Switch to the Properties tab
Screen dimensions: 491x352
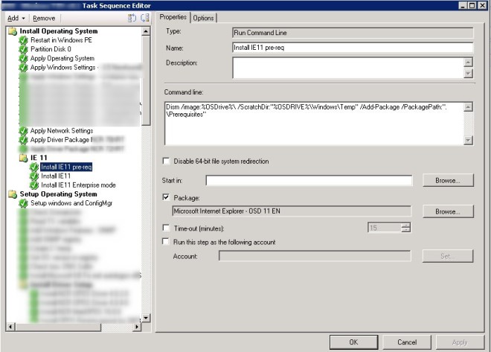(x=173, y=17)
